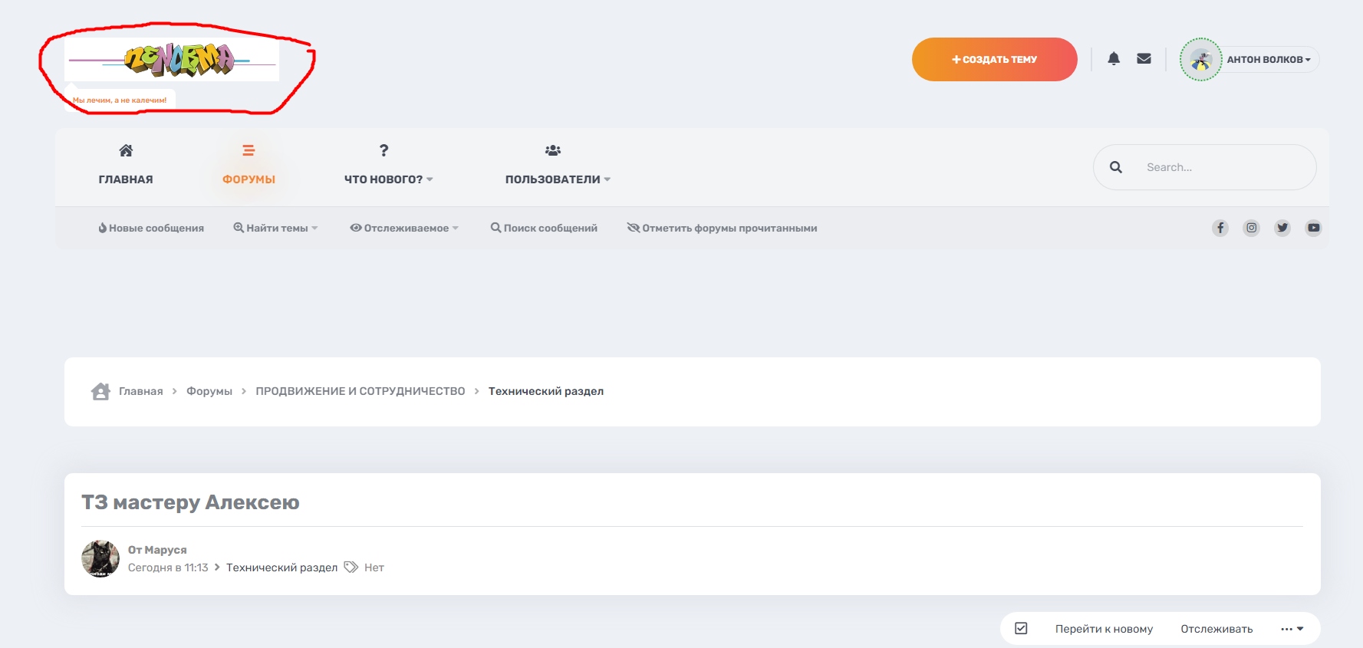Click the search magnifier icon
This screenshot has width=1363, height=648.
tap(1116, 167)
